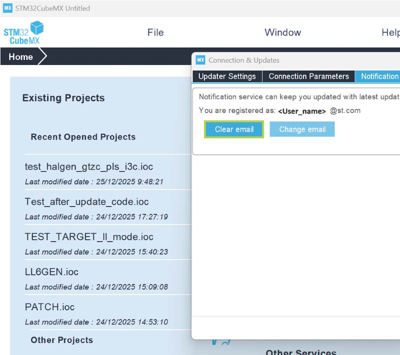Click the registered <User_name> text

[302, 112]
